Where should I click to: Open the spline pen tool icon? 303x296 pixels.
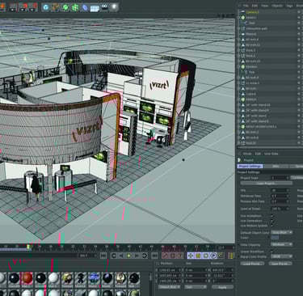coord(56,7)
